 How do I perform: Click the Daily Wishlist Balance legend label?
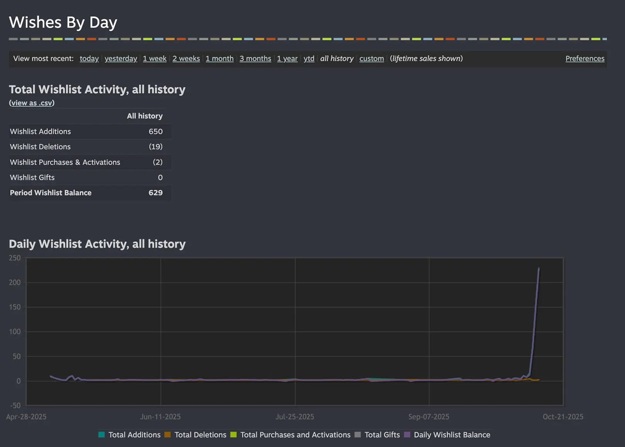pos(452,435)
